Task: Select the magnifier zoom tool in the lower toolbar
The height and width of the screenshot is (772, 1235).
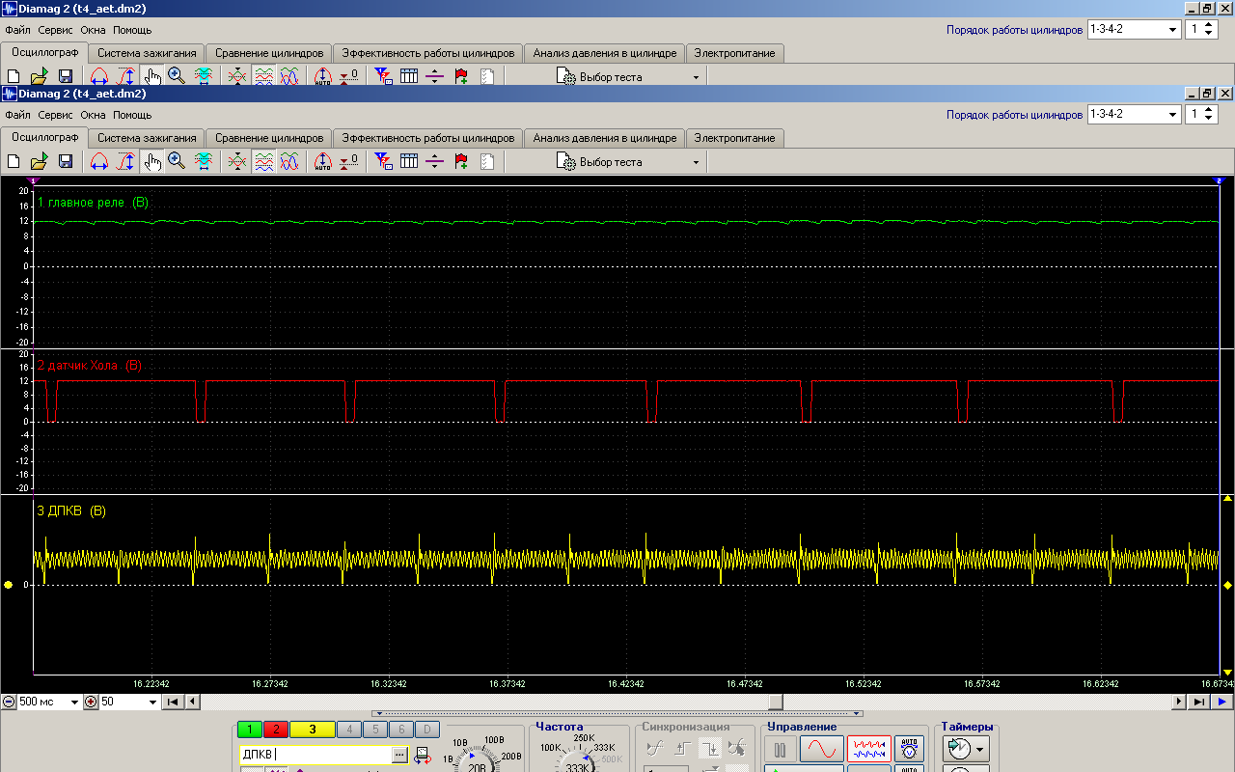Action: [177, 161]
